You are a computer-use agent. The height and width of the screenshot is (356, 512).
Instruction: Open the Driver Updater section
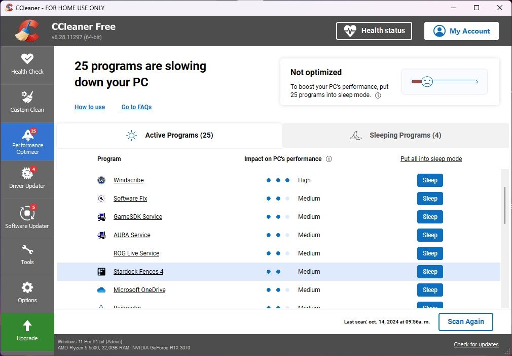coord(27,180)
